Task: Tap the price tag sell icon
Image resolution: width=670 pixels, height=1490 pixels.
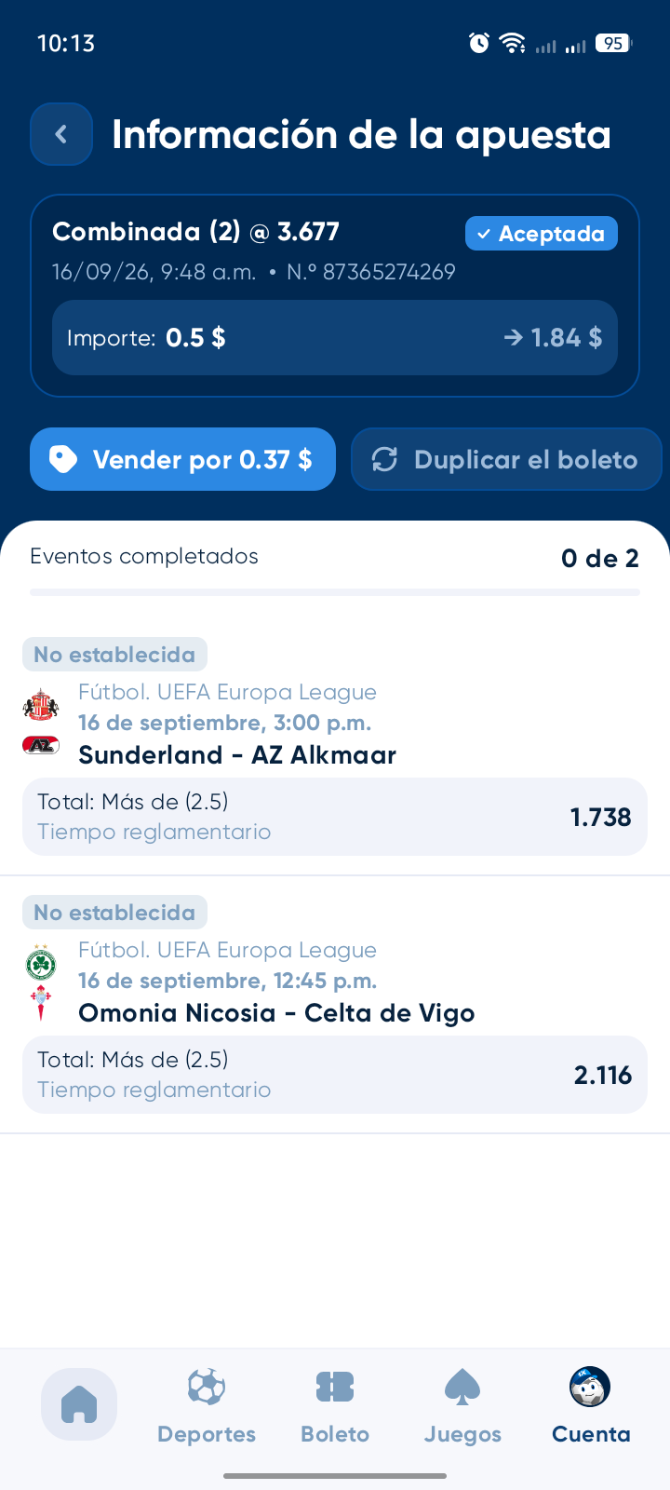Action: coord(62,459)
